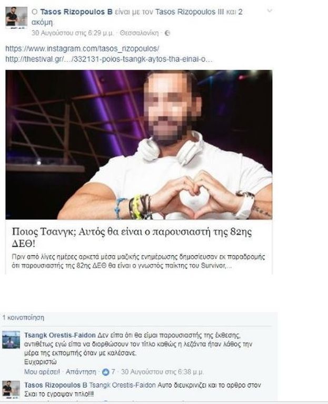Image resolution: width=328 pixels, height=404 pixels.
Task: Click the post author's profile picture
Action: pyautogui.click(x=16, y=17)
